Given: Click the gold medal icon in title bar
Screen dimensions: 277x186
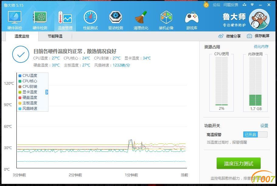Looking at the screenshot, I should click(206, 5).
